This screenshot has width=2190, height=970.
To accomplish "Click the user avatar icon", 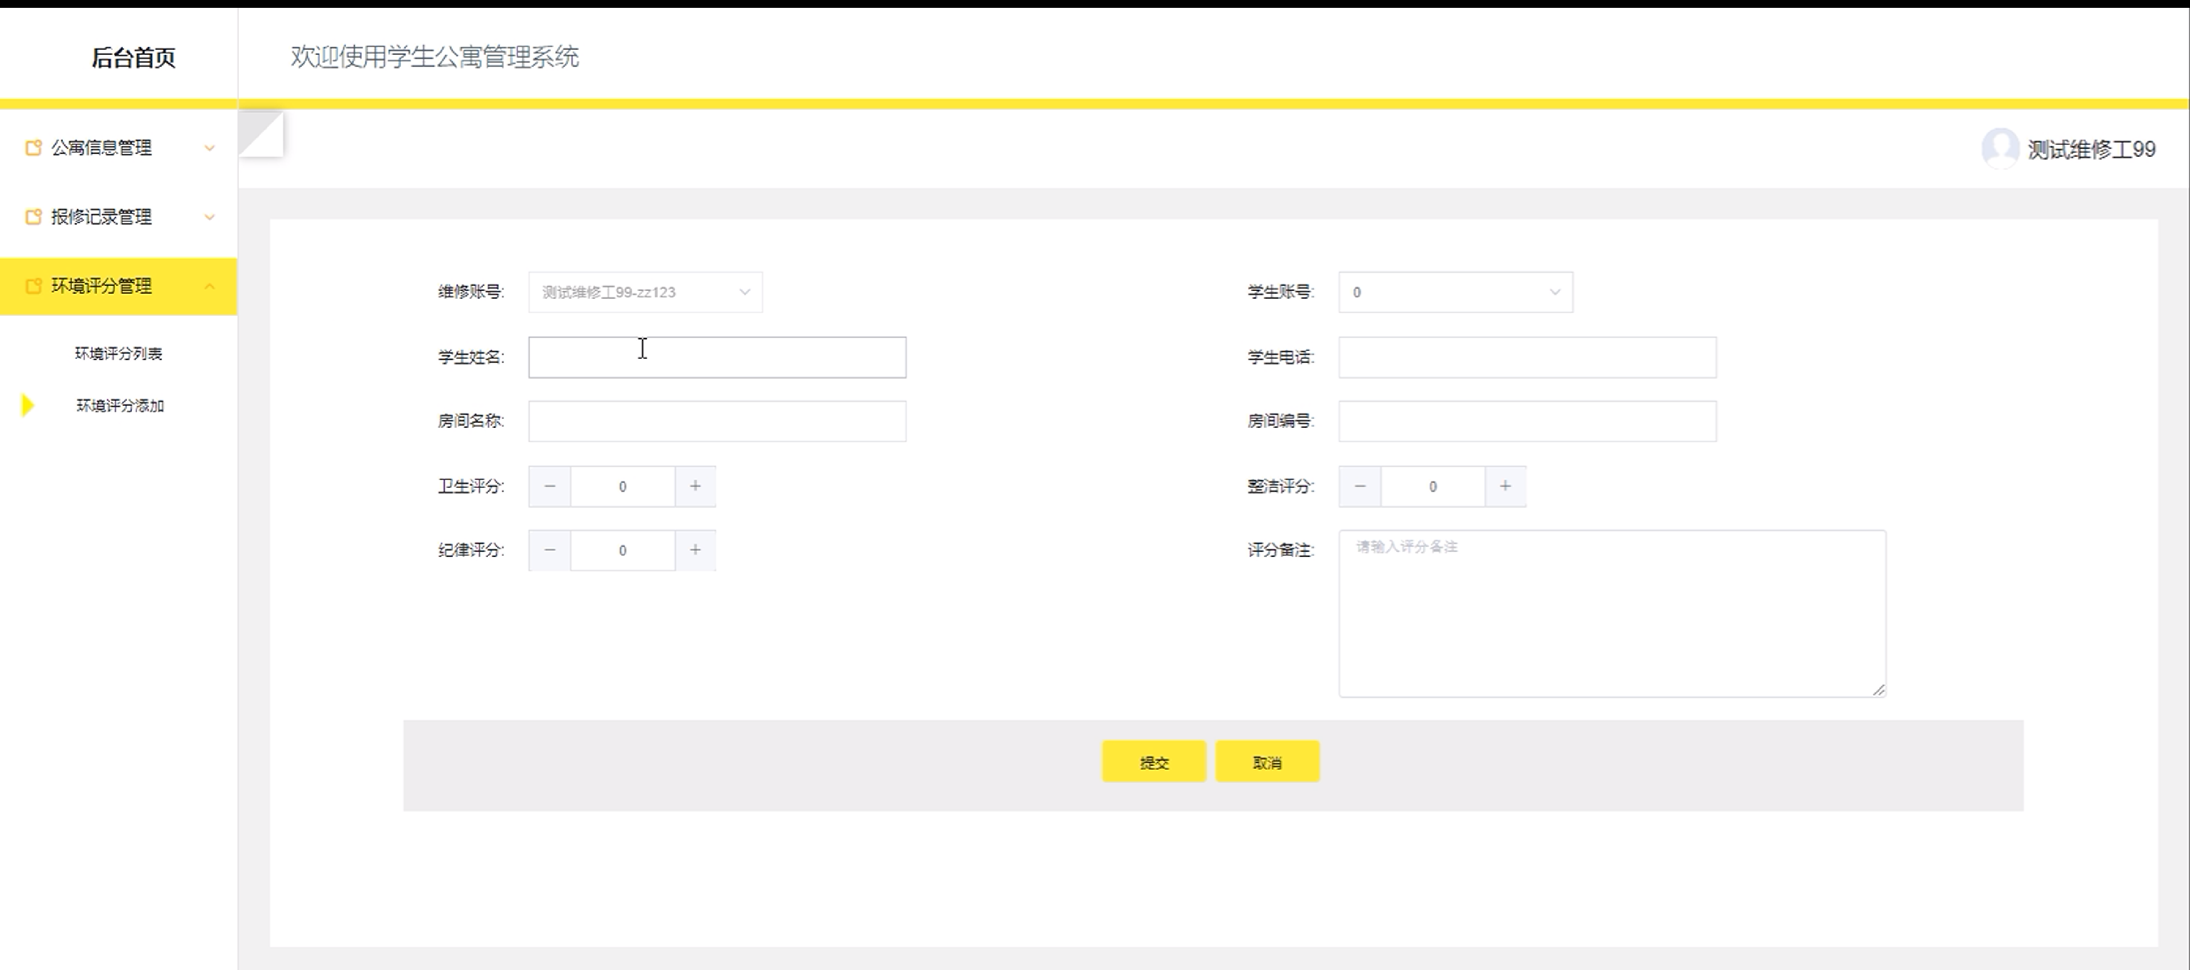I will [x=1999, y=149].
